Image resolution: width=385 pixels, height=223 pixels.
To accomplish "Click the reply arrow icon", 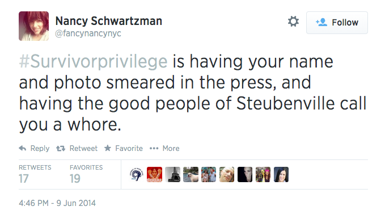I will (23, 148).
